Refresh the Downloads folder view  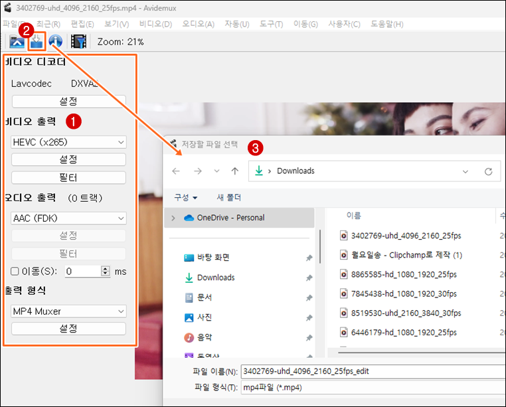(x=488, y=171)
